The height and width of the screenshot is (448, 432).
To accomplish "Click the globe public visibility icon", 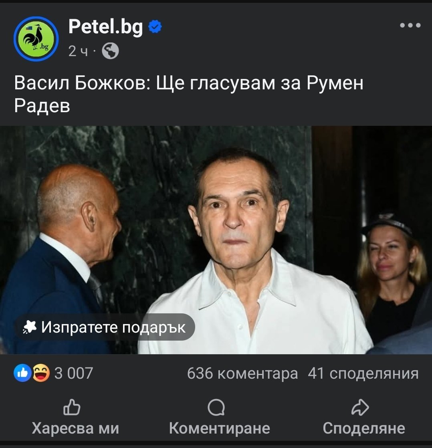I will click(110, 51).
